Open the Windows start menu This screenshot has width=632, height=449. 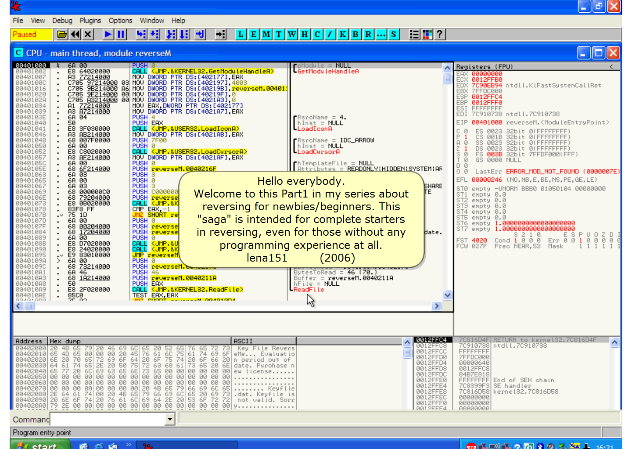coord(40,445)
